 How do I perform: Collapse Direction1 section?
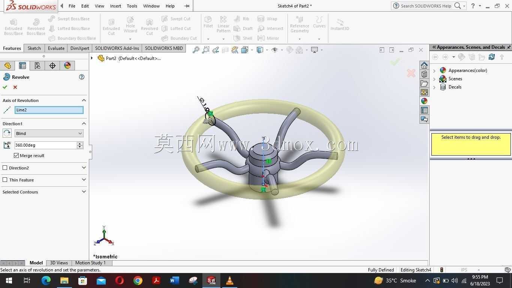(84, 124)
